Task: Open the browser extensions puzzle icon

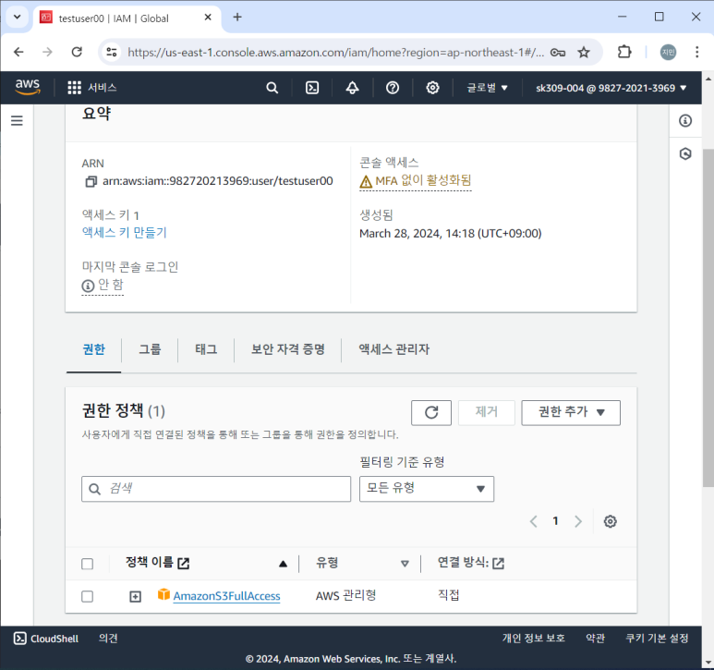Action: click(624, 53)
